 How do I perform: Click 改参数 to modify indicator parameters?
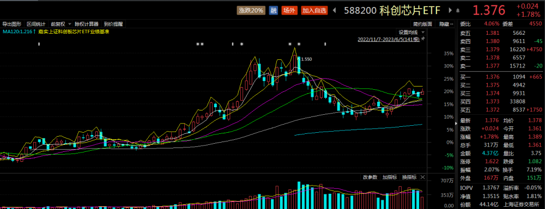coord(370,177)
